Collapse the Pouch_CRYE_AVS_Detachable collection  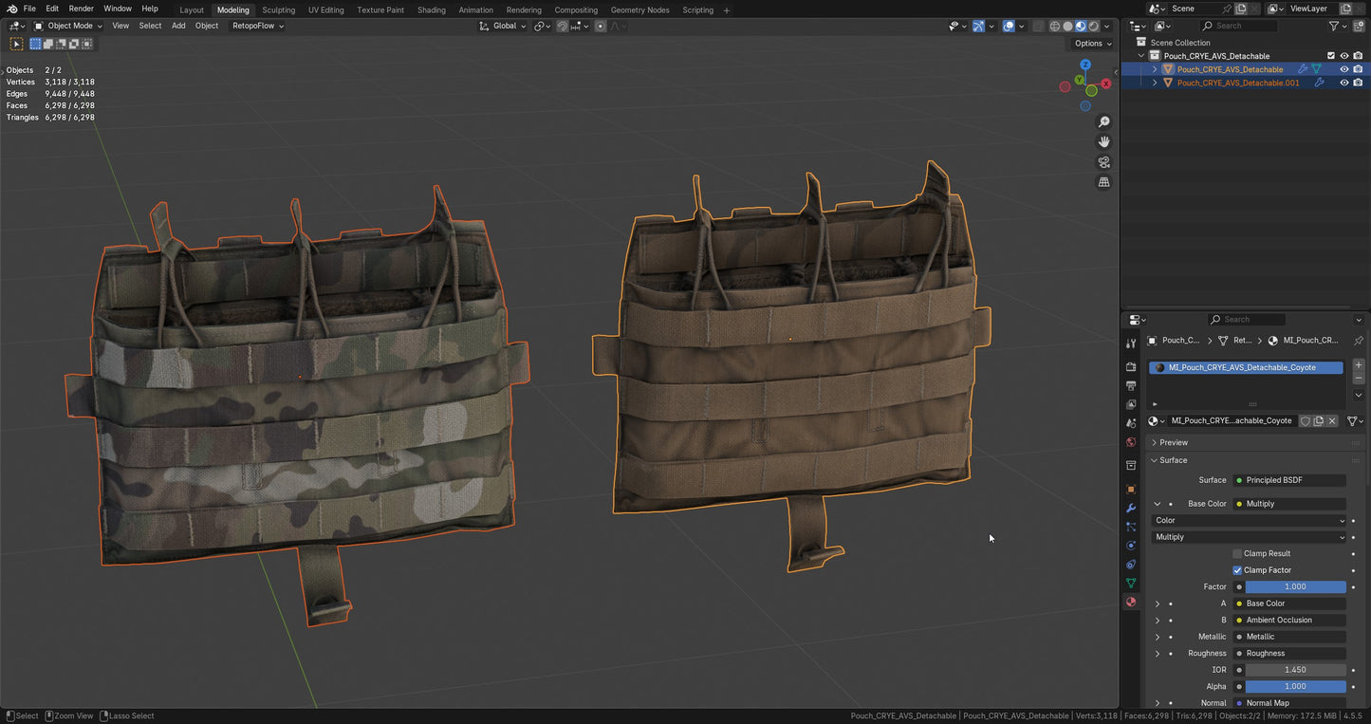(x=1141, y=56)
